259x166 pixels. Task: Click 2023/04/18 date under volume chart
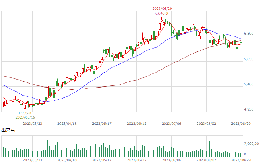pos(67,160)
